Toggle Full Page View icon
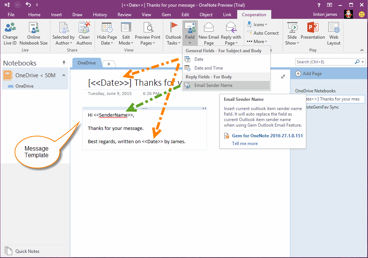 click(x=329, y=5)
